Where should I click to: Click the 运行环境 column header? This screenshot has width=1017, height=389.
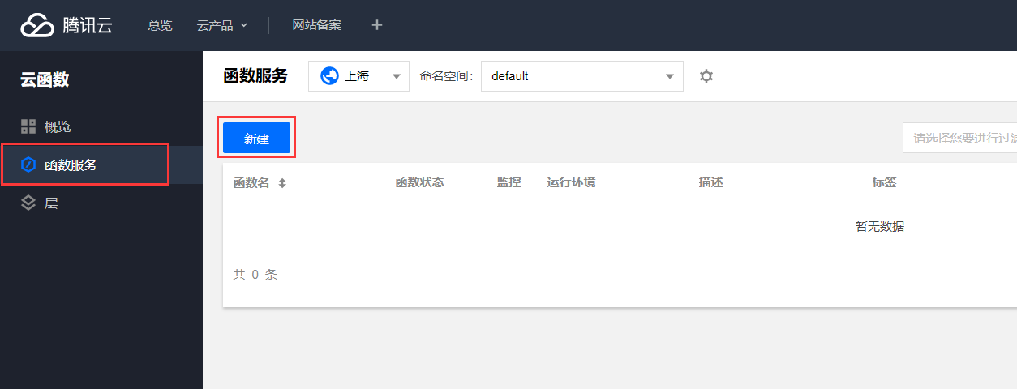572,182
